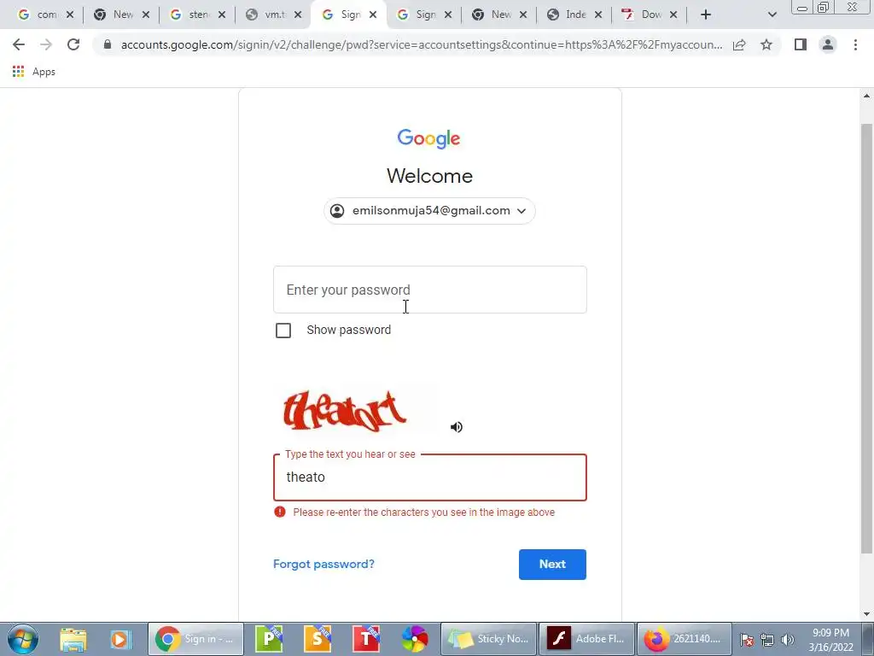Open the Chrome profile avatar icon
The height and width of the screenshot is (656, 874).
[828, 44]
